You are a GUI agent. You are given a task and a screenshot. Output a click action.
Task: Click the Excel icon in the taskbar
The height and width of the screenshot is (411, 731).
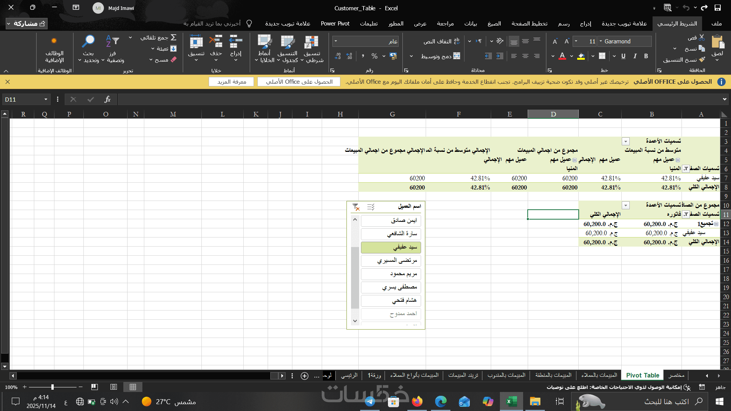[511, 401]
